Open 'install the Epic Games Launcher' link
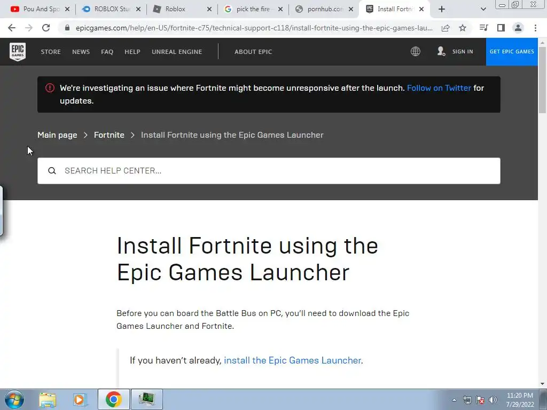The height and width of the screenshot is (410, 547). click(x=292, y=360)
